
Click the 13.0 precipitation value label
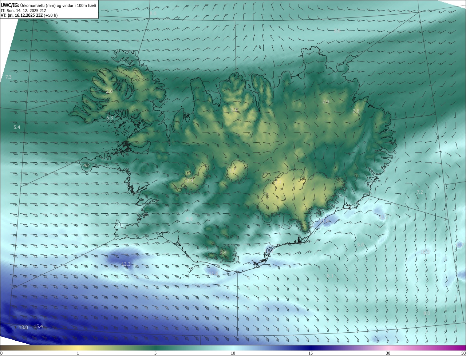[x=23, y=328]
